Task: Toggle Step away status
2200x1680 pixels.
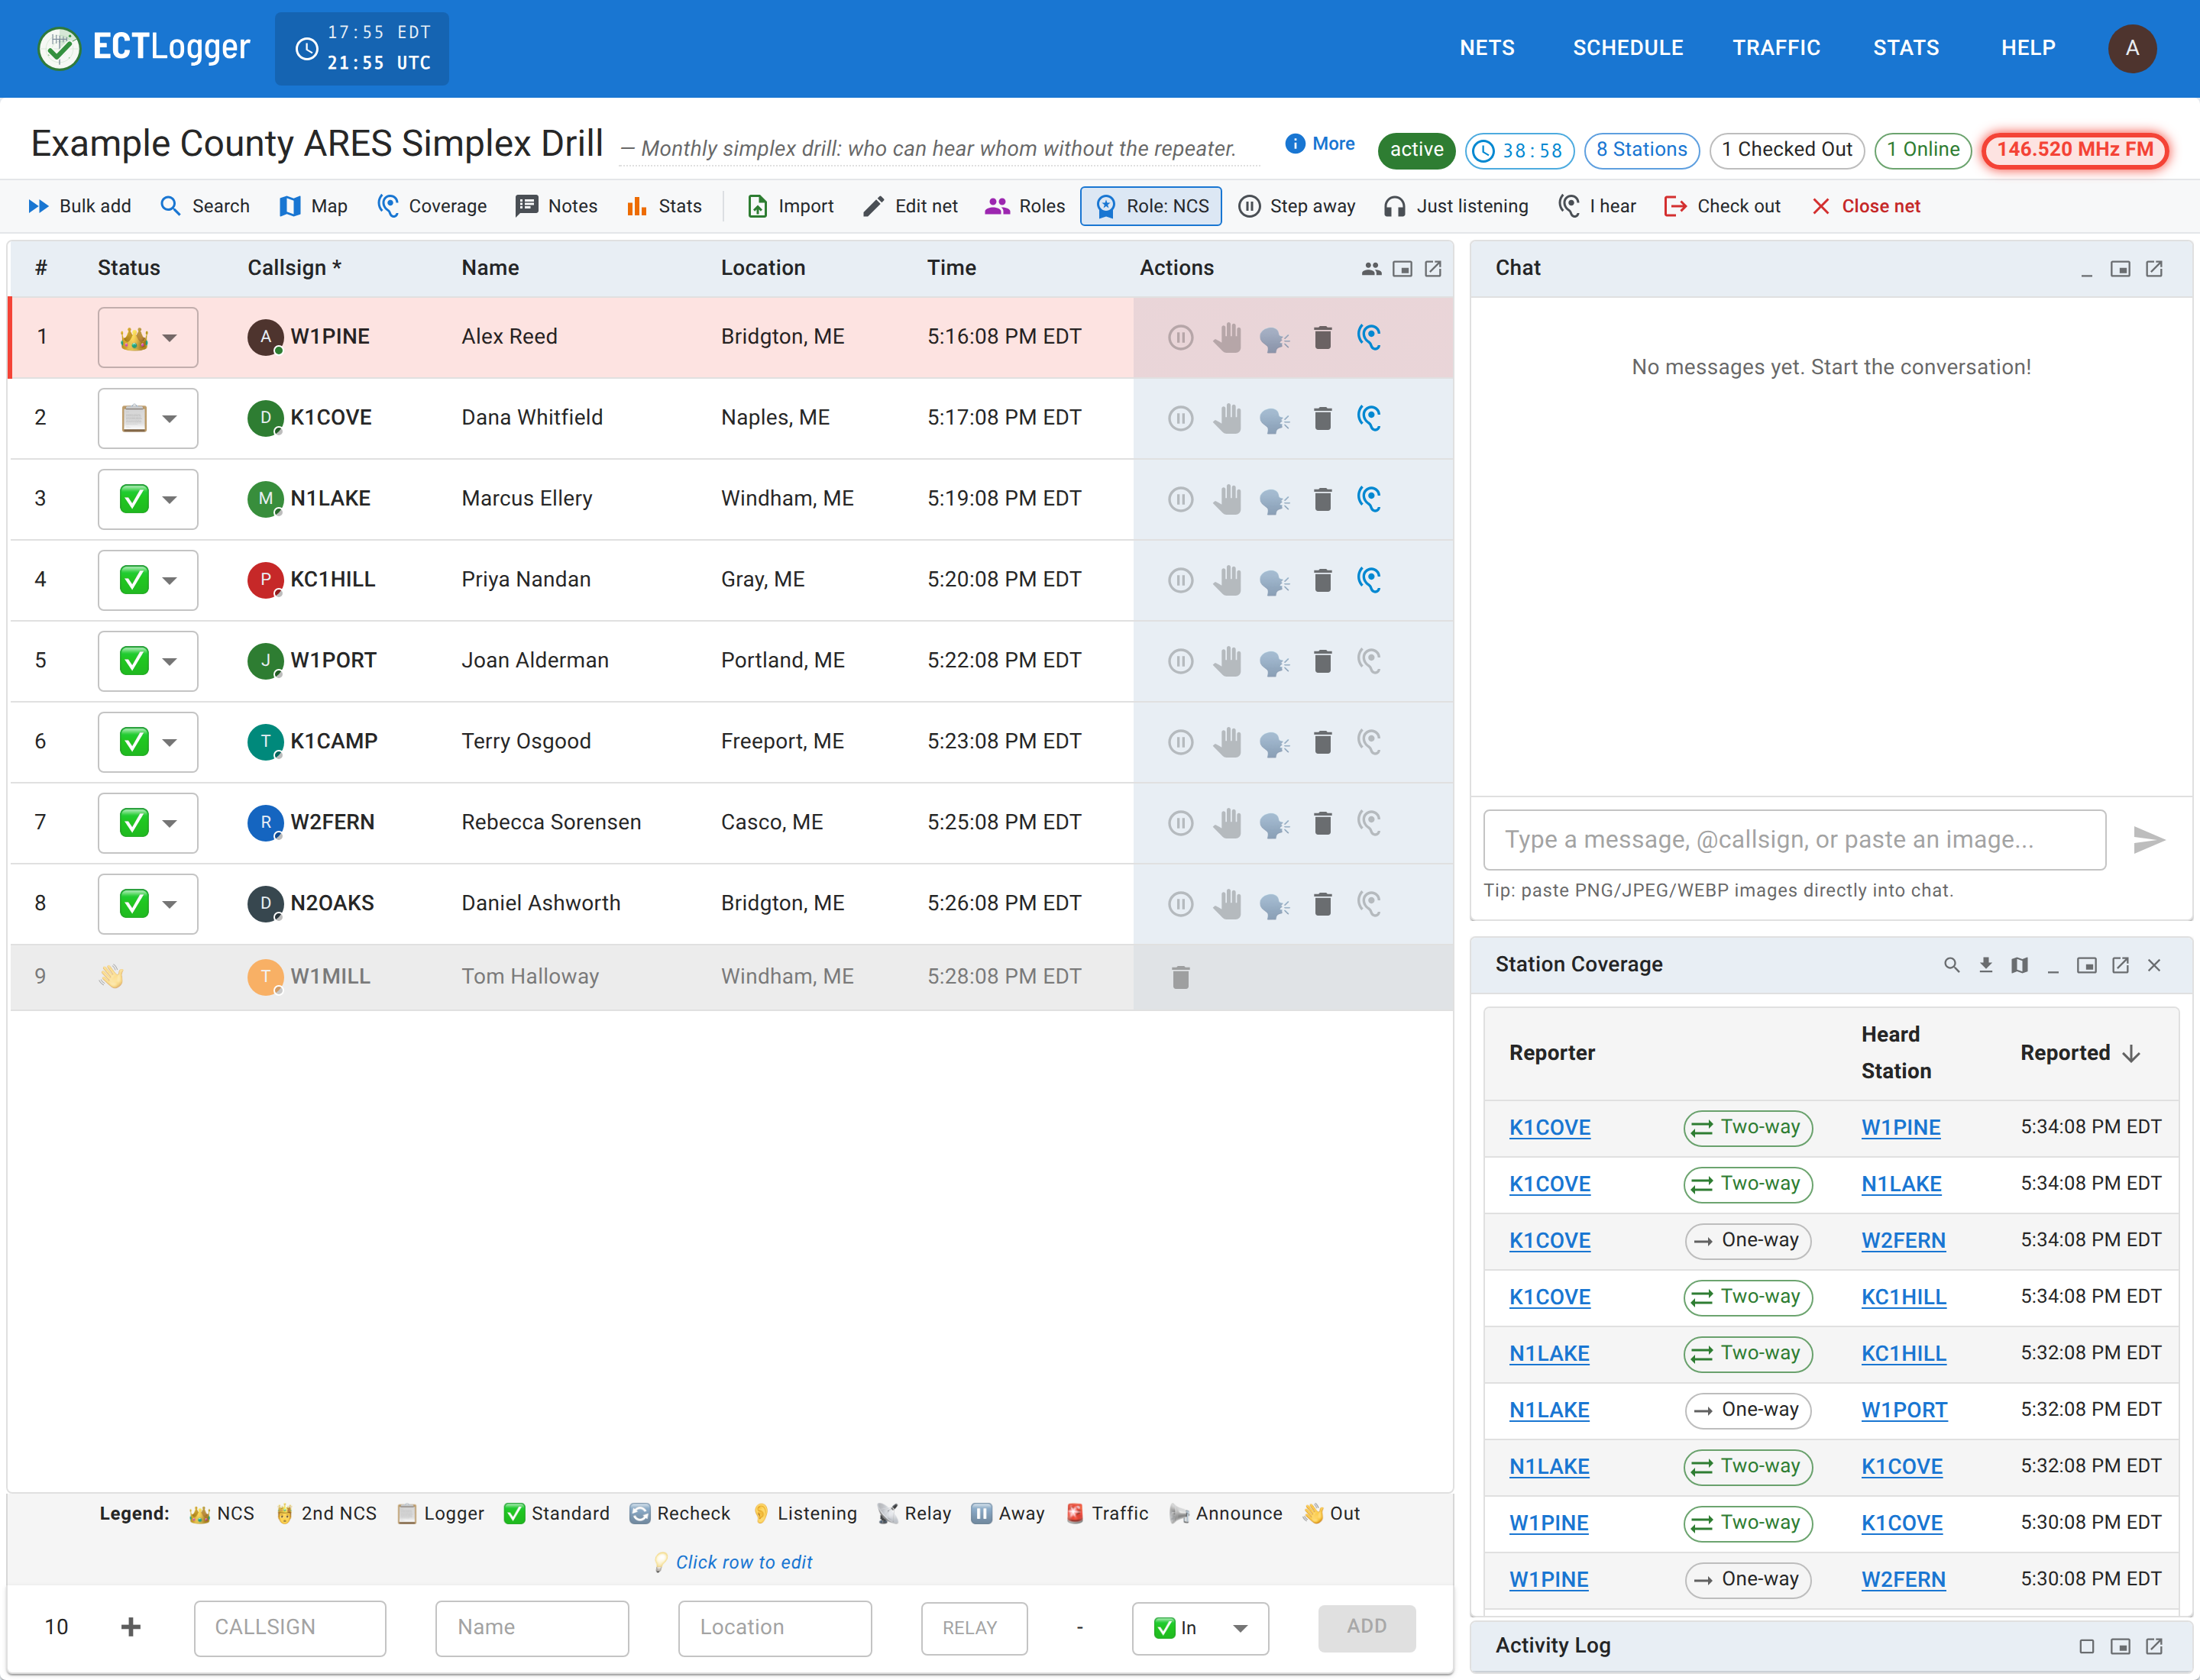Action: coord(1296,206)
